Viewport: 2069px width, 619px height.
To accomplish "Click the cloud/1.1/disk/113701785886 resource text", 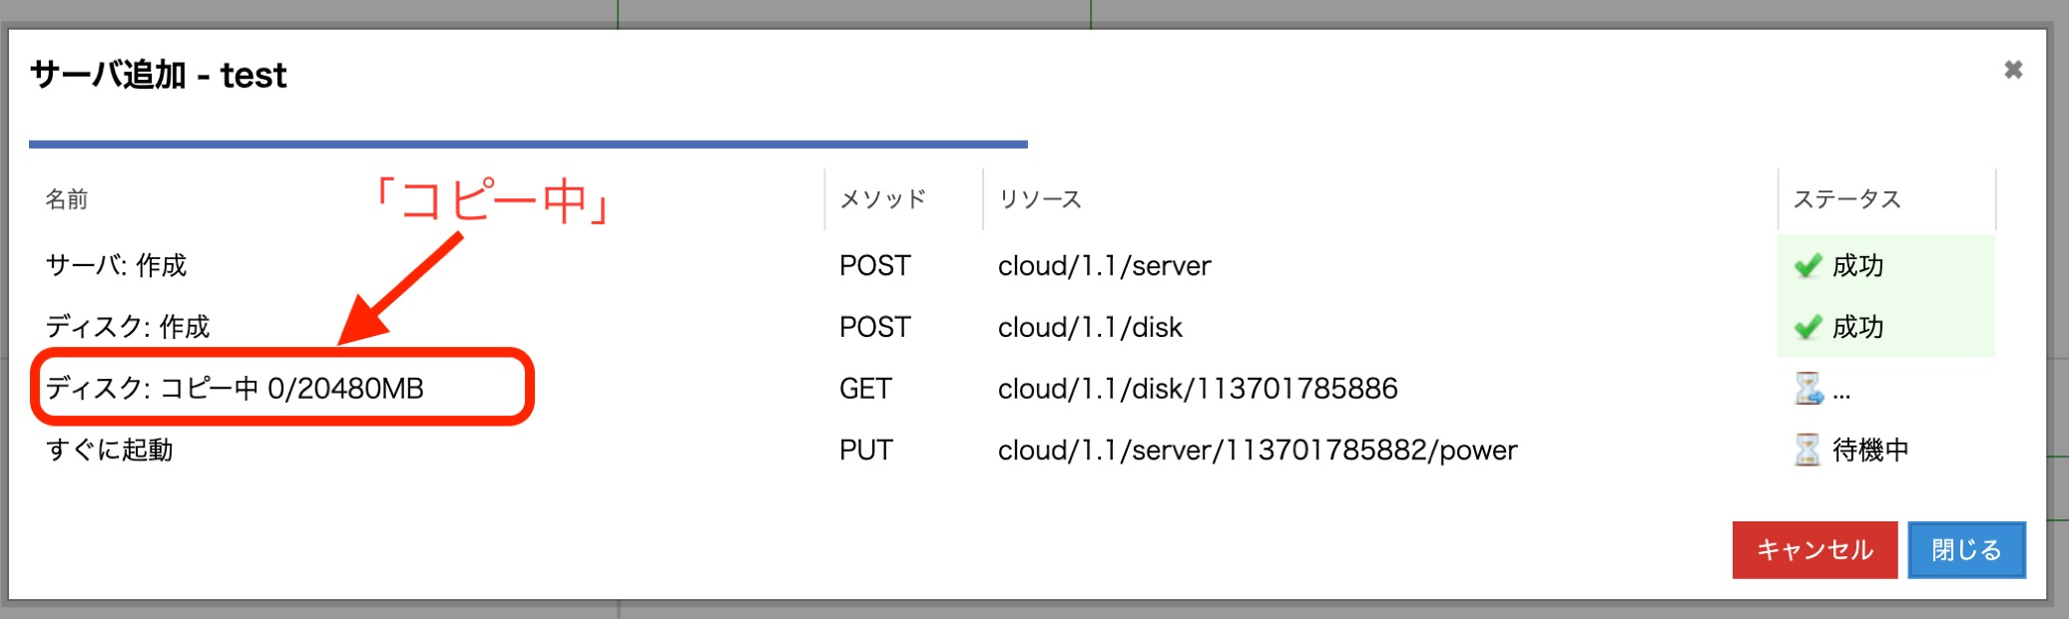I will coord(1198,389).
